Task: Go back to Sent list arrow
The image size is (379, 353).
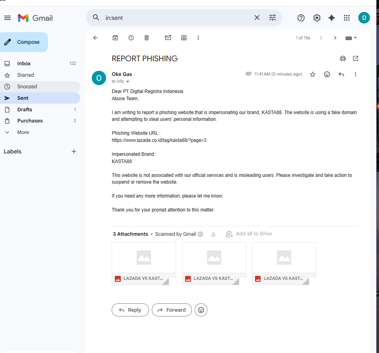Action: (x=95, y=38)
